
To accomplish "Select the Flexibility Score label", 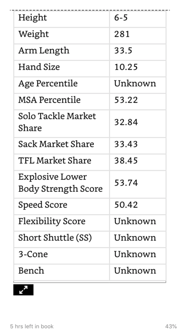I will click(x=52, y=221).
